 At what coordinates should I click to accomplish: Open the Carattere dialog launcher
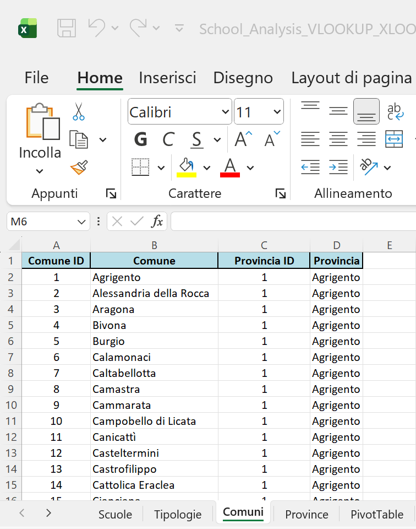point(281,193)
